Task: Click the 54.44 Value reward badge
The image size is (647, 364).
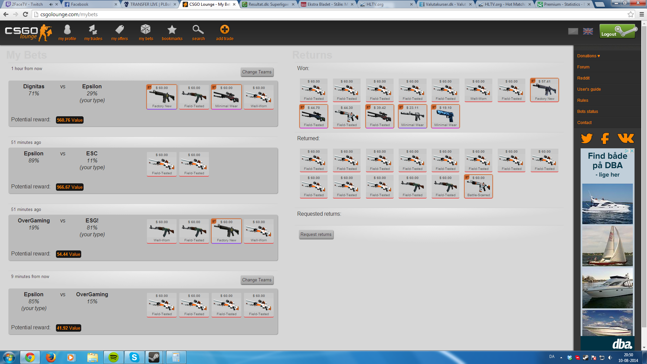Action: [x=68, y=254]
